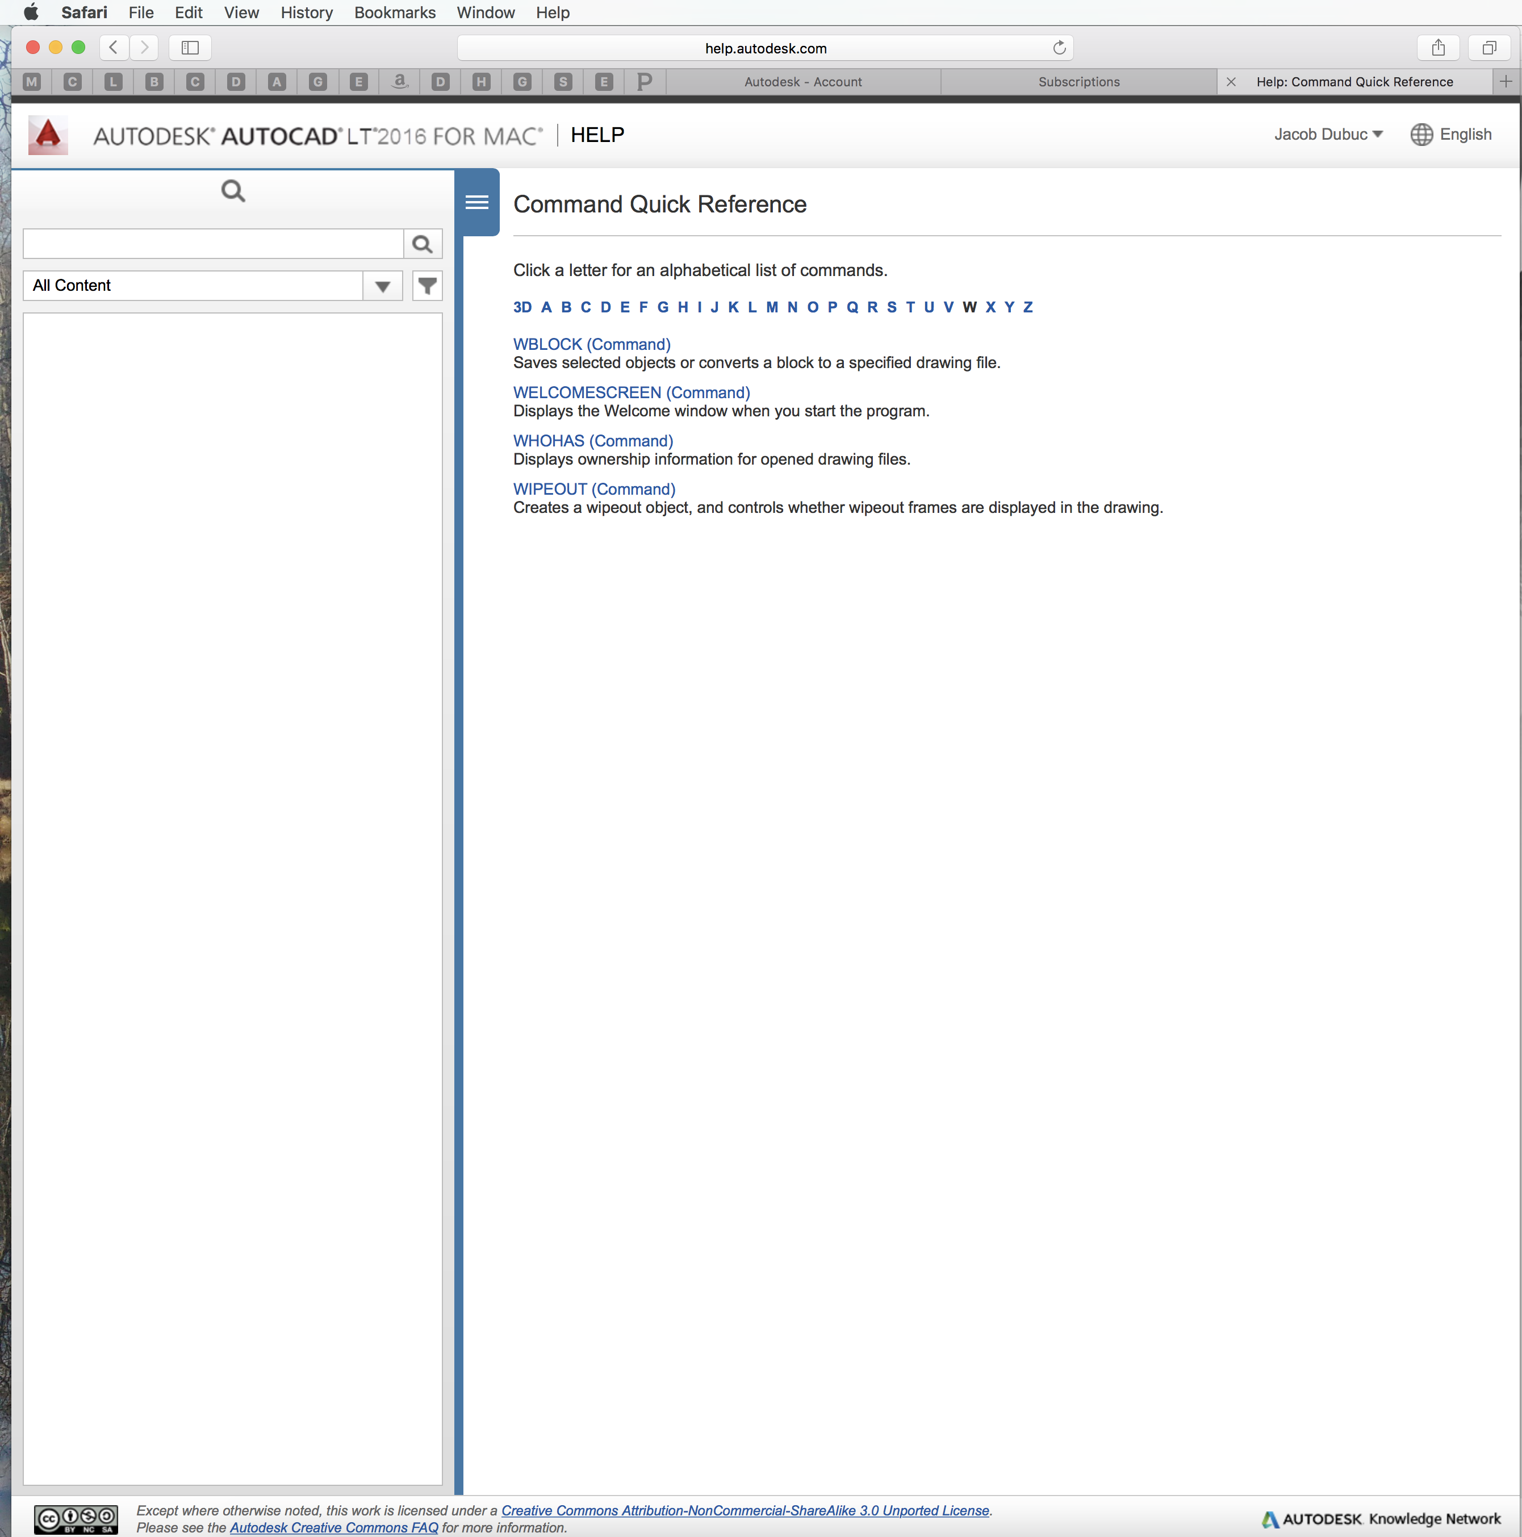The width and height of the screenshot is (1522, 1537).
Task: Click the search magnifier button beside input
Action: coord(423,244)
